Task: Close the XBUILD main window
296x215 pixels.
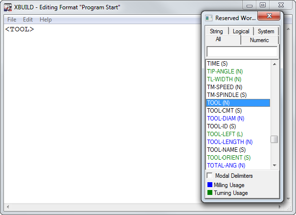Action: [x=281, y=5]
